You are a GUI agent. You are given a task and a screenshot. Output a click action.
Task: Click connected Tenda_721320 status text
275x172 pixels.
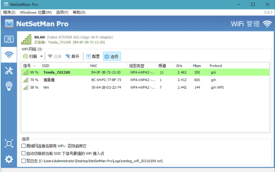[x=70, y=42]
